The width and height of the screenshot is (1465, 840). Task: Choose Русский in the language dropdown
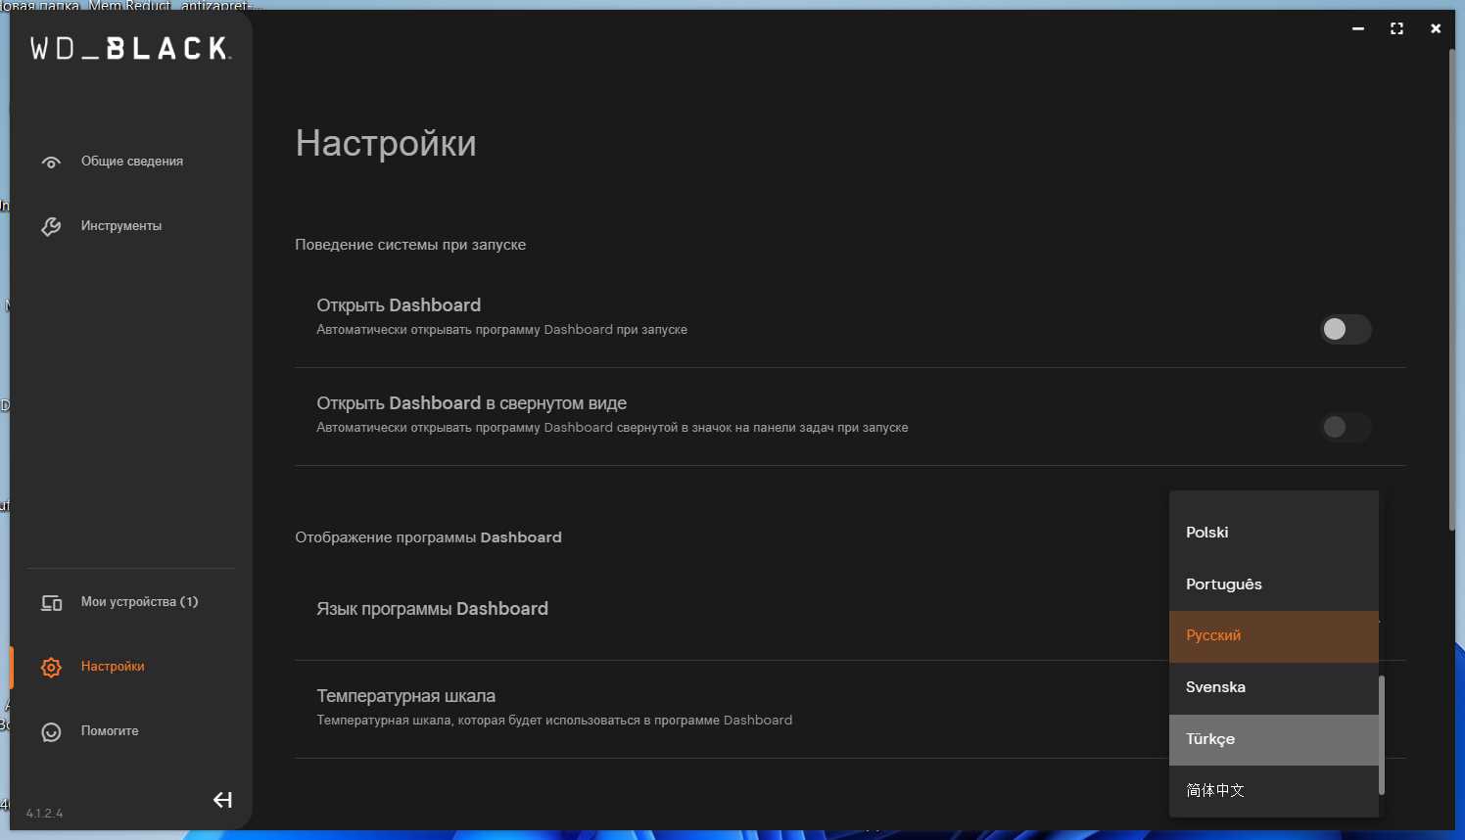(x=1274, y=636)
